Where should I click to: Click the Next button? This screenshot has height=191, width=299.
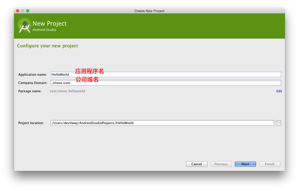[x=245, y=164]
